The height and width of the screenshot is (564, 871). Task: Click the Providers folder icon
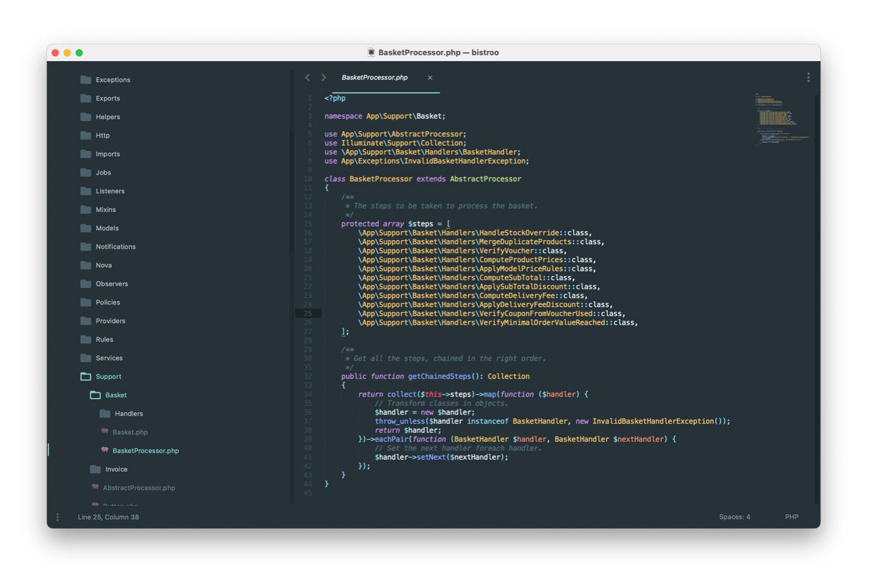click(86, 321)
